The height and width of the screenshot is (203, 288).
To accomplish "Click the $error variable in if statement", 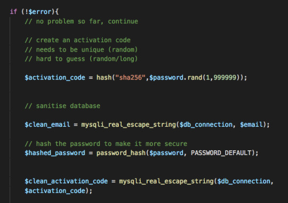I will (40, 12).
